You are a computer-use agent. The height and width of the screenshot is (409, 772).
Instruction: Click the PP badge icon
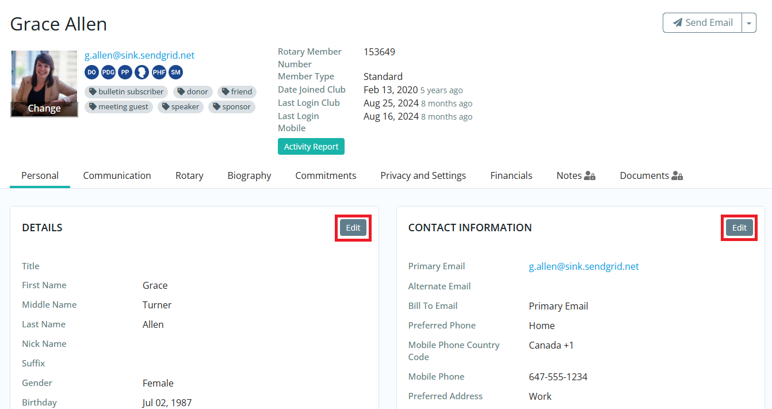point(125,72)
